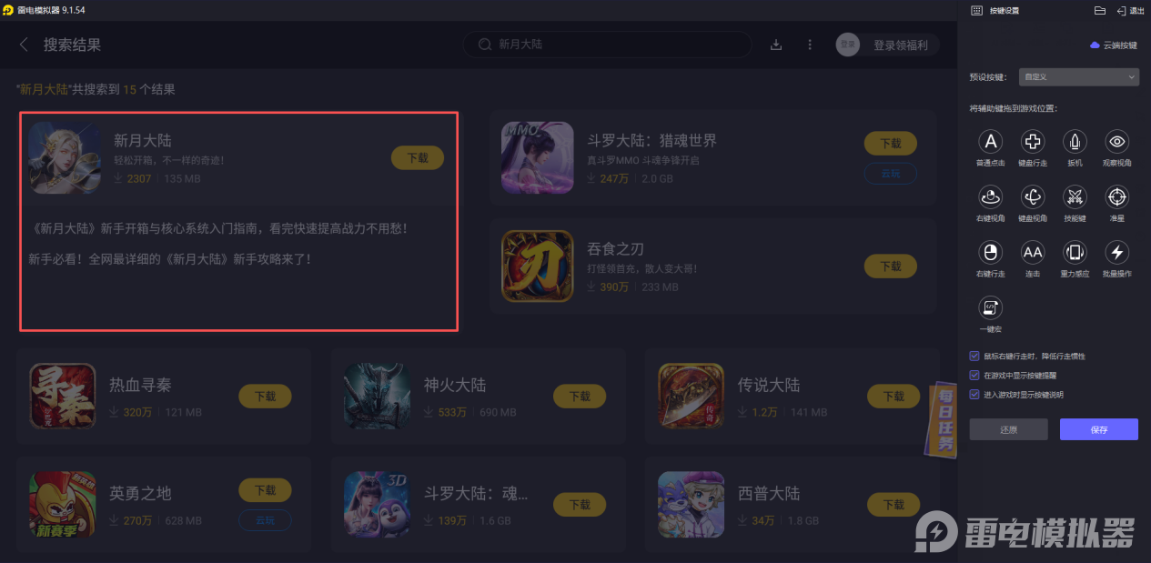The width and height of the screenshot is (1151, 563).
Task: Select the 技能键 crossed swords icon
Action: [x=1075, y=196]
